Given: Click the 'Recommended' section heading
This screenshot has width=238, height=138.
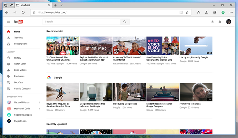Looking at the screenshot, I should [55, 31].
